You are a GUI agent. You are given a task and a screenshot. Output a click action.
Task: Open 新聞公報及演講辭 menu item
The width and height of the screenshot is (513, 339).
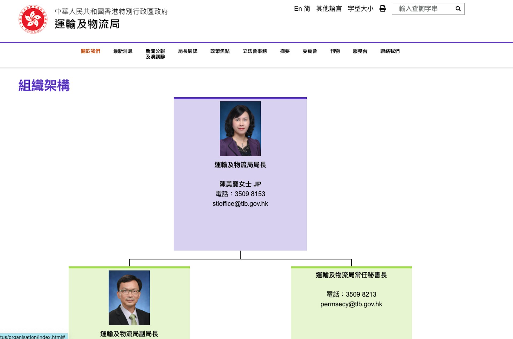[155, 54]
